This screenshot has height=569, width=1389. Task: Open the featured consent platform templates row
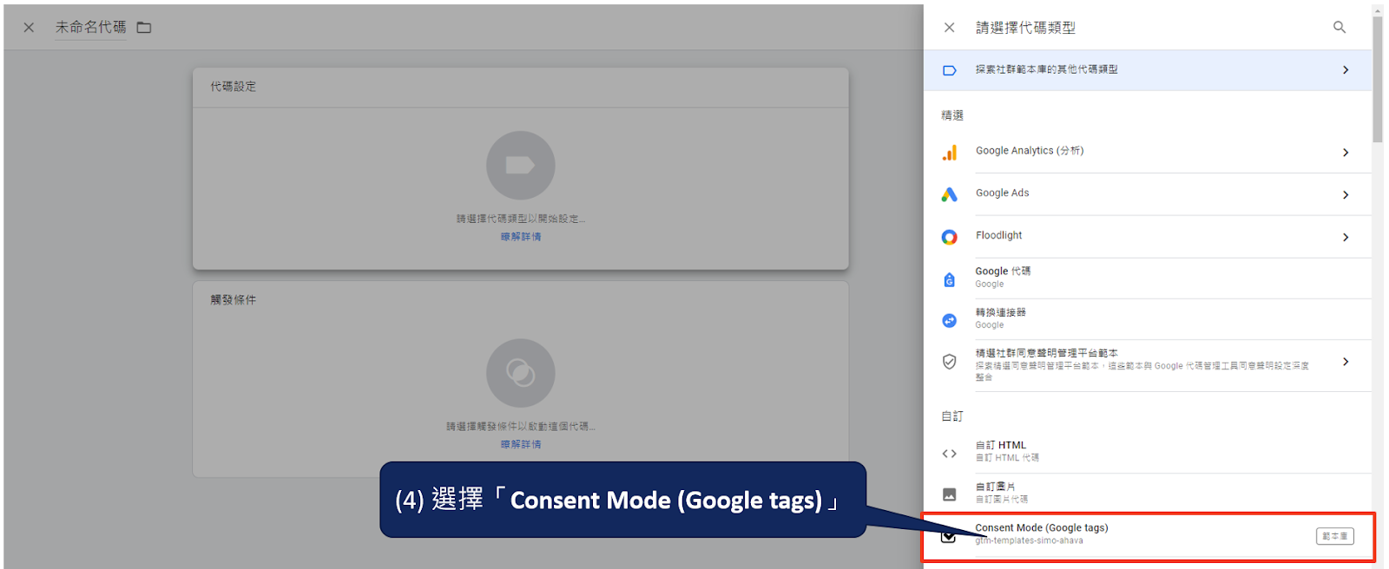(1148, 365)
